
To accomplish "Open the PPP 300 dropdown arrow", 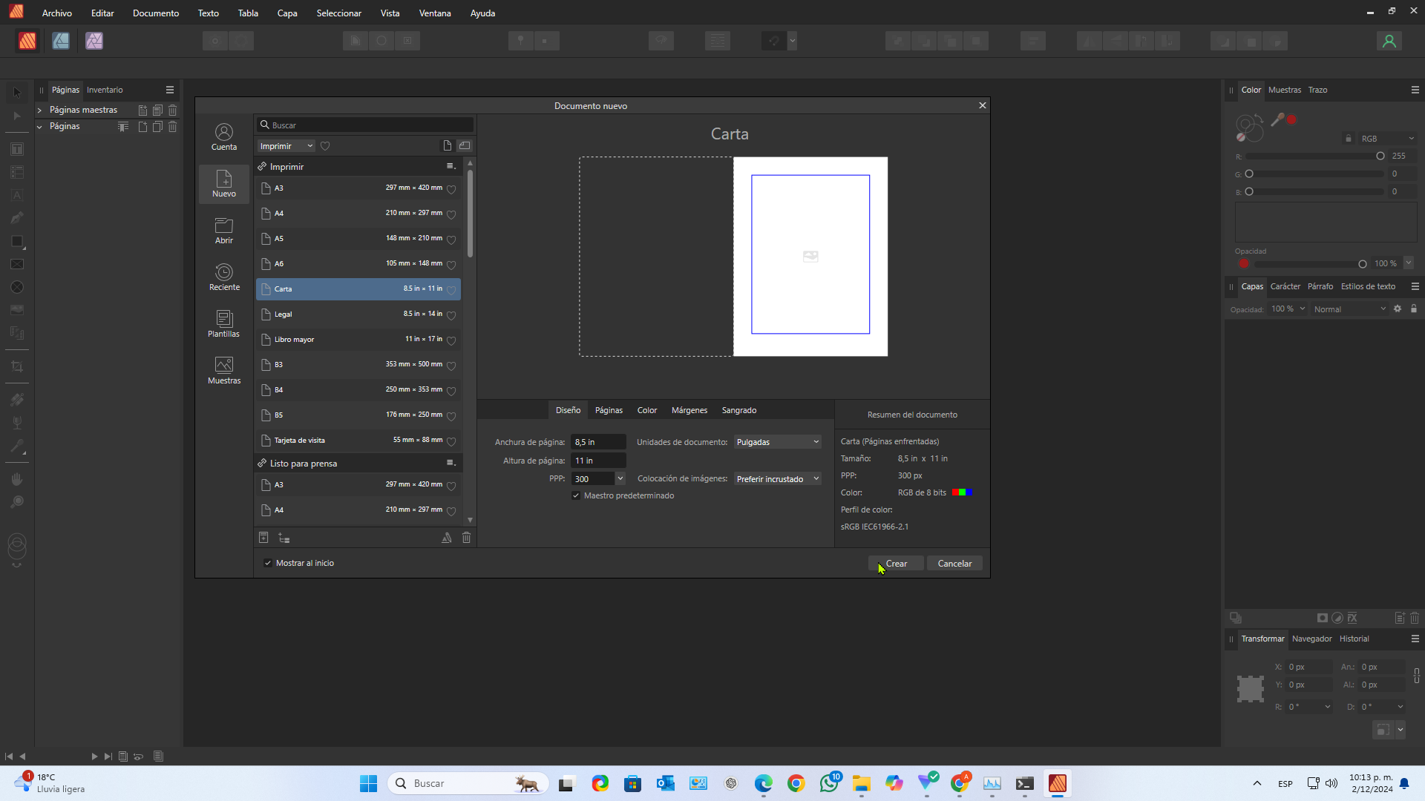I will pos(620,478).
